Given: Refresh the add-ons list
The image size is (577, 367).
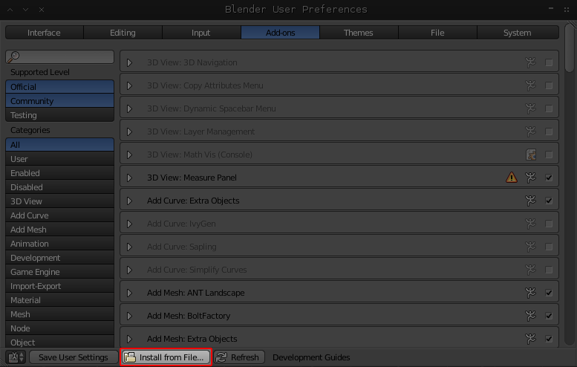Looking at the screenshot, I should (x=239, y=357).
